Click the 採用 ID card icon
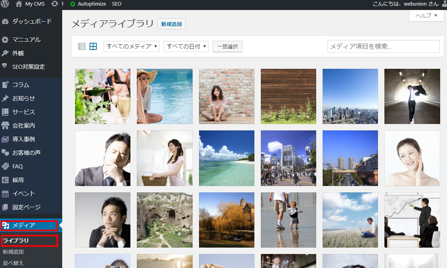This screenshot has width=447, height=268. point(5,180)
